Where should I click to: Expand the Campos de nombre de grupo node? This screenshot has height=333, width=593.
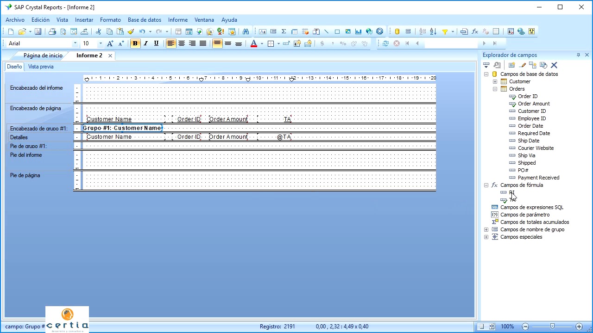click(x=486, y=229)
